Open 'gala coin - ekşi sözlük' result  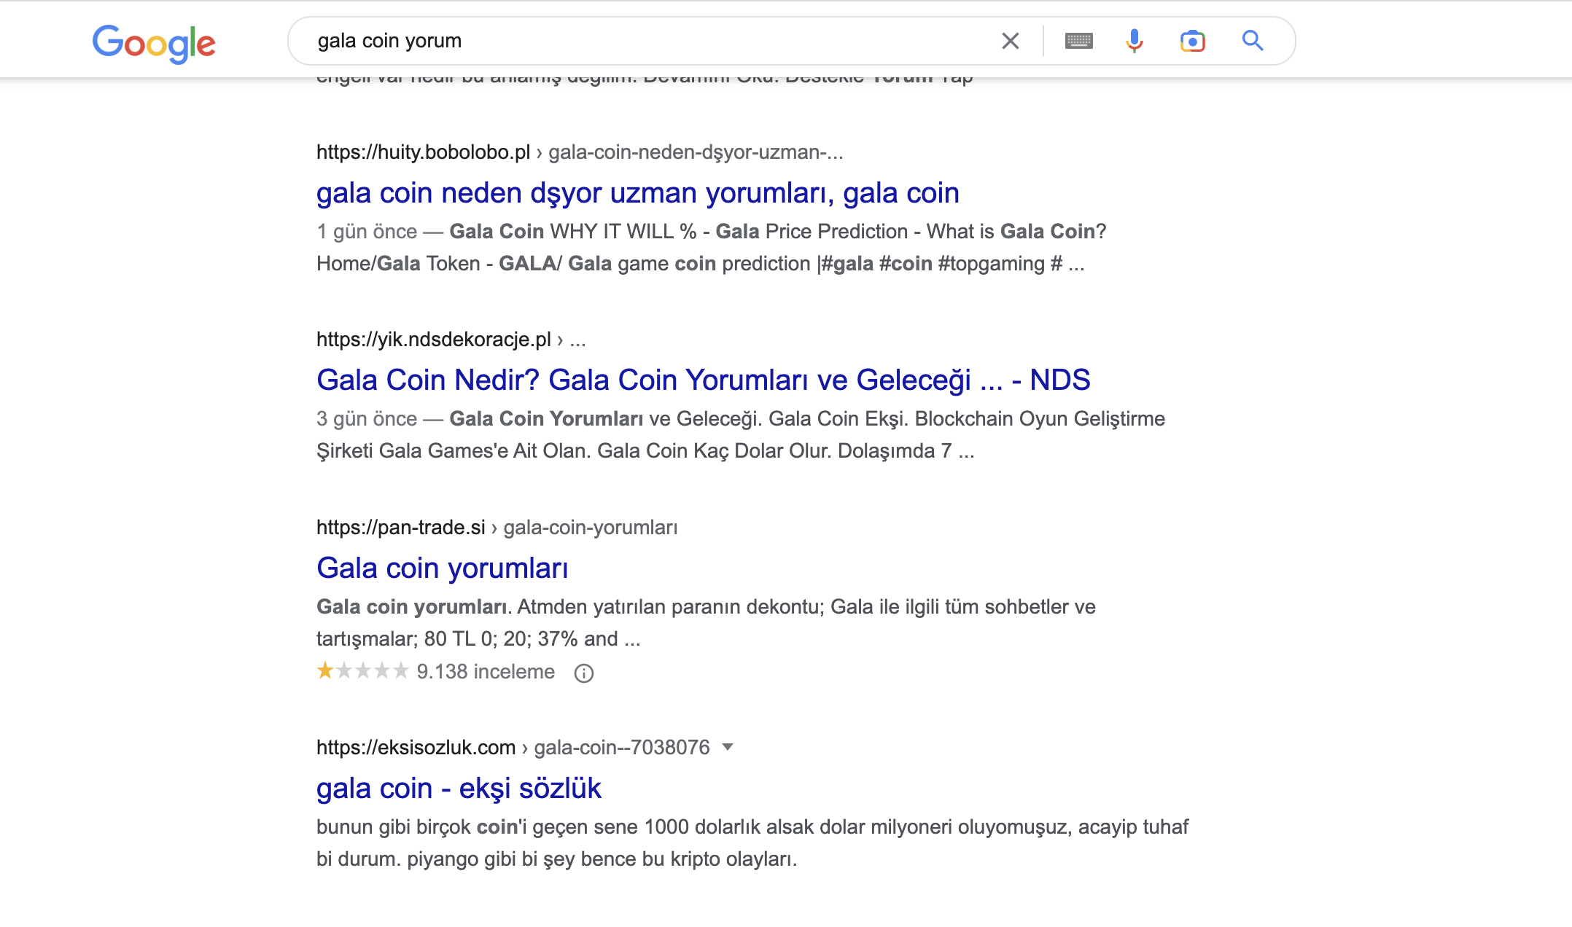click(459, 789)
